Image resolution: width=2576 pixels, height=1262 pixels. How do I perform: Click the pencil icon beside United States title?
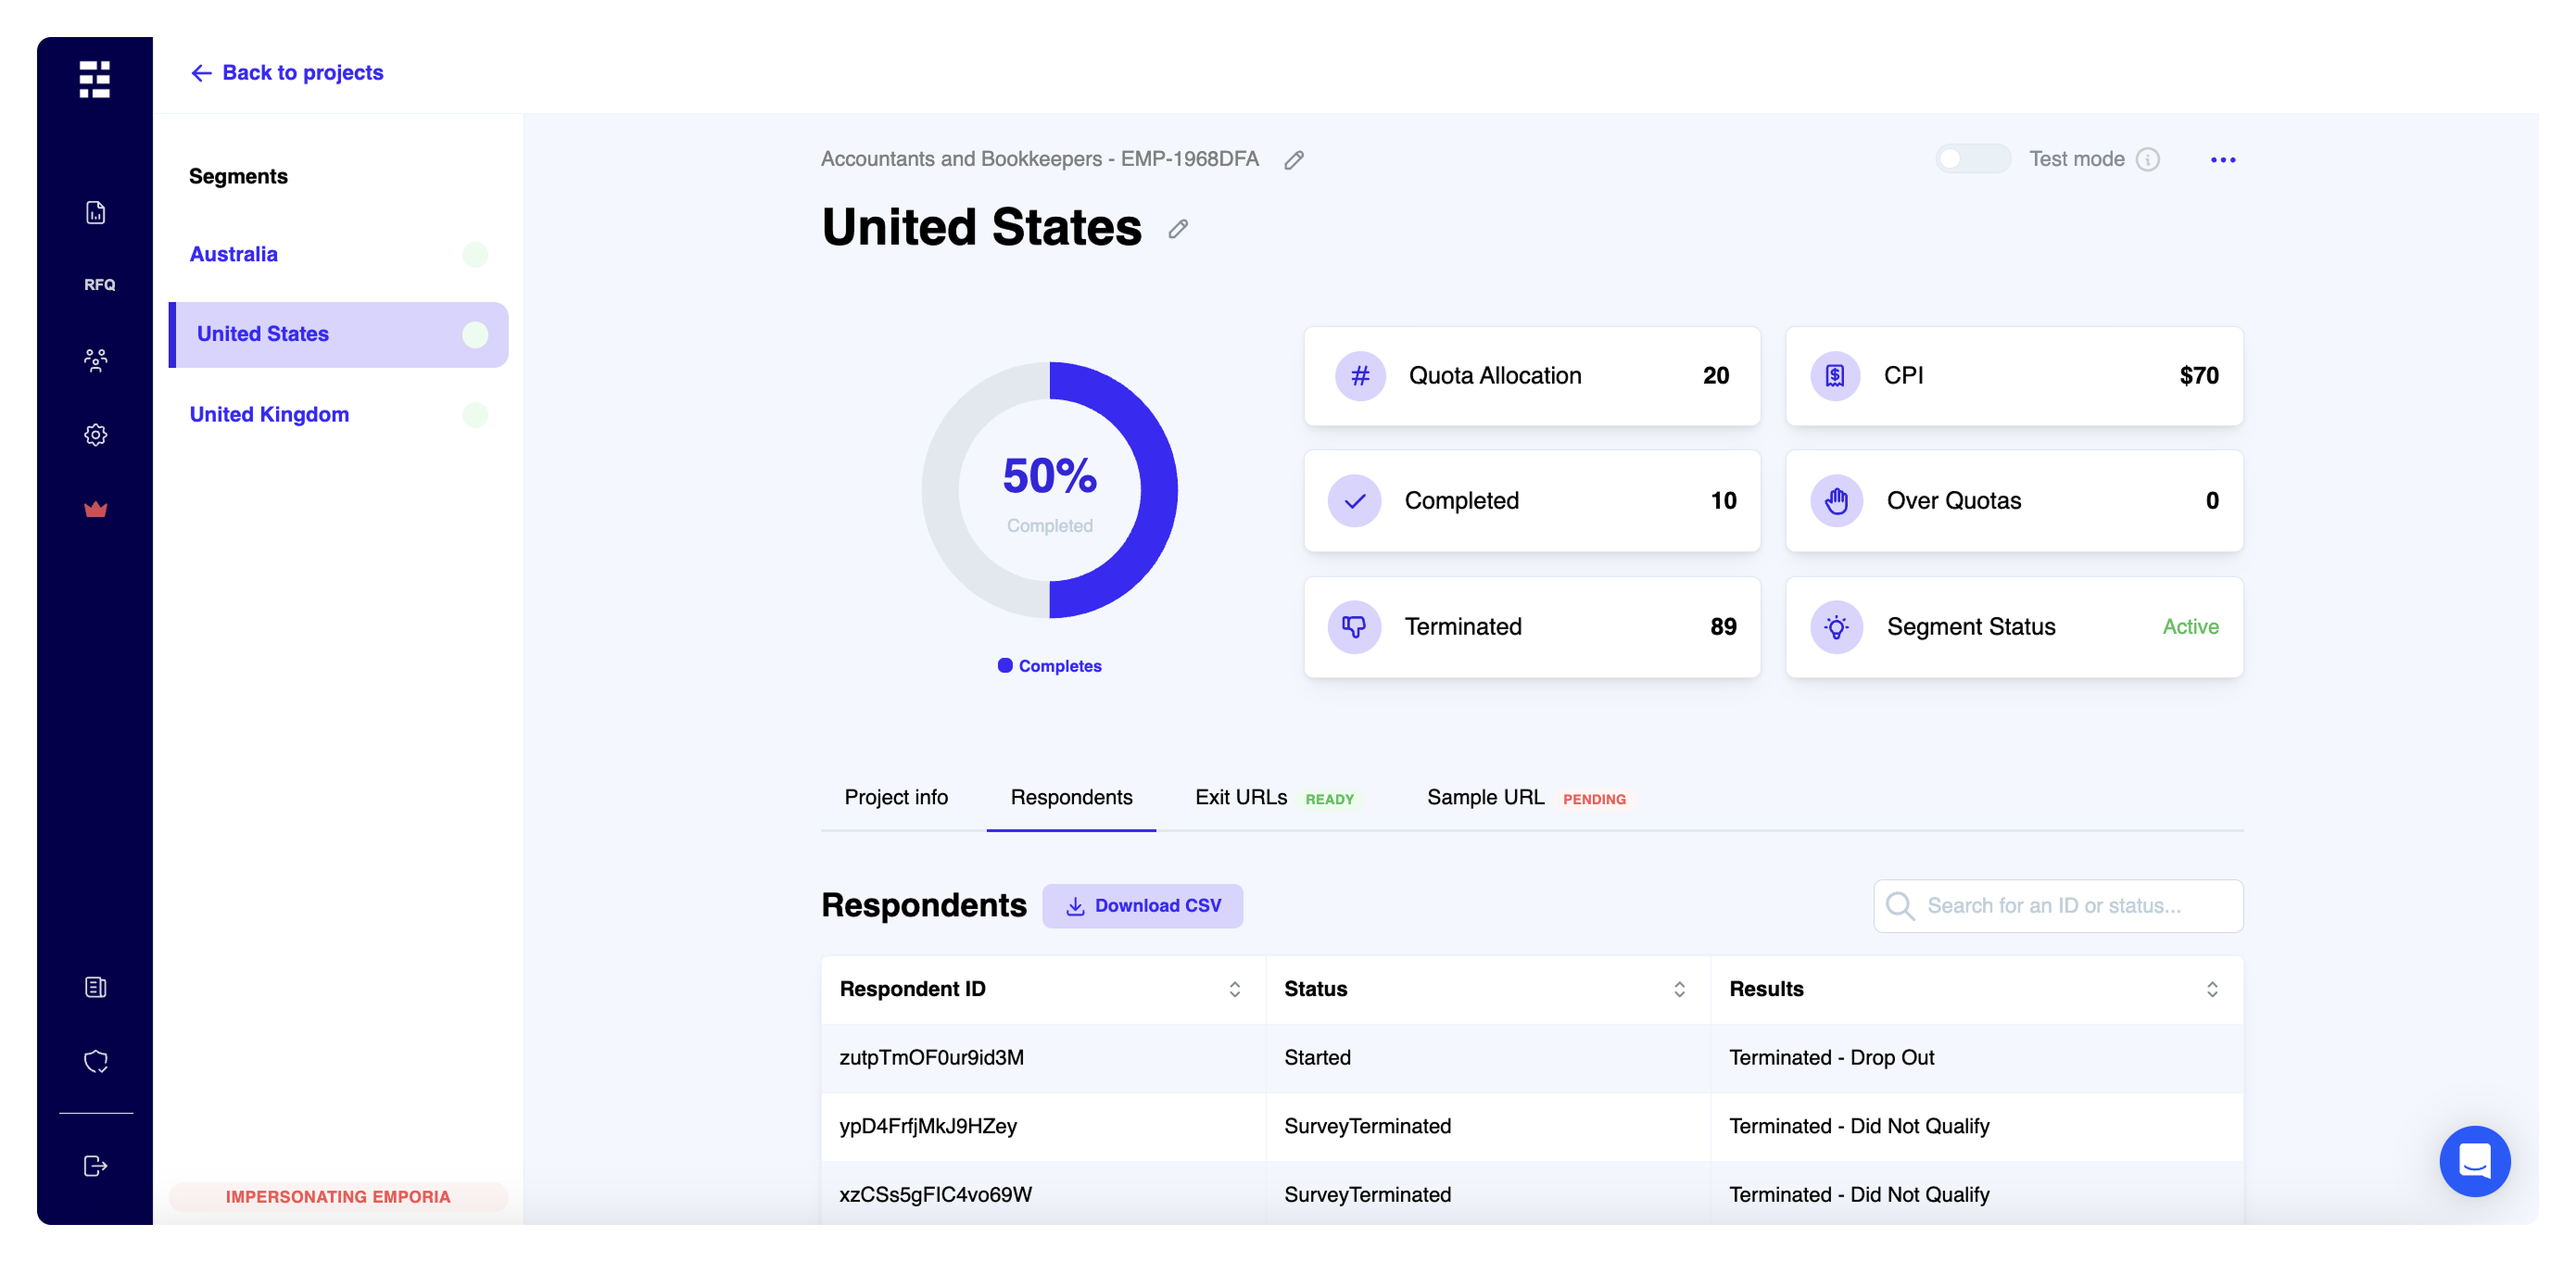point(1178,229)
